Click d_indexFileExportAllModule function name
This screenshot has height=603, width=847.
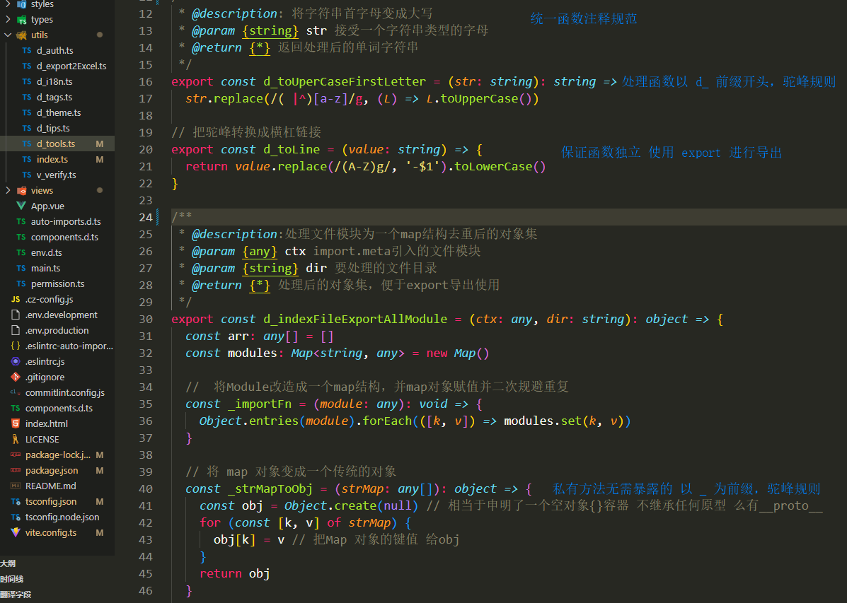pyautogui.click(x=355, y=319)
